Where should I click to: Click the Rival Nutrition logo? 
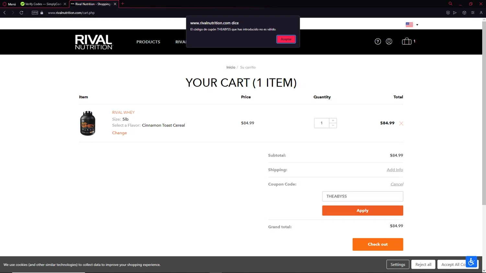tap(94, 42)
